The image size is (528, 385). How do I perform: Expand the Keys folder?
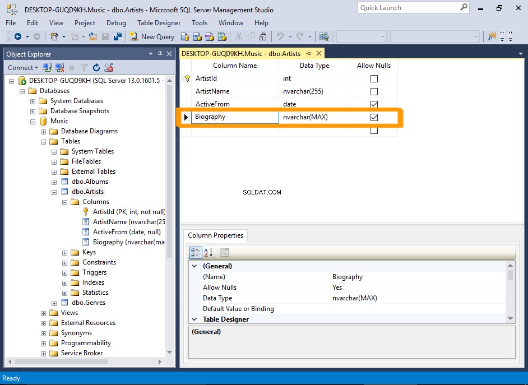64,253
